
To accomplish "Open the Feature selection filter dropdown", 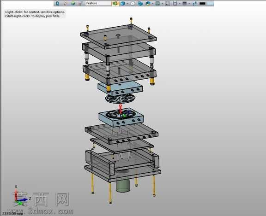I will coord(98,3).
